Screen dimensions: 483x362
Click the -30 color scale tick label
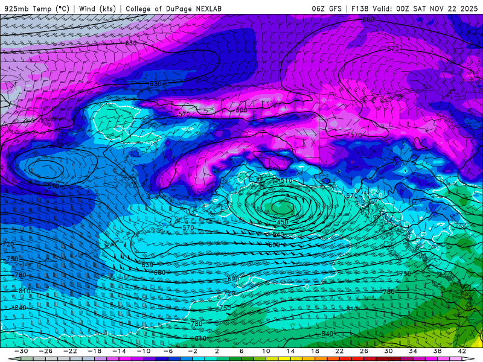pos(21,351)
